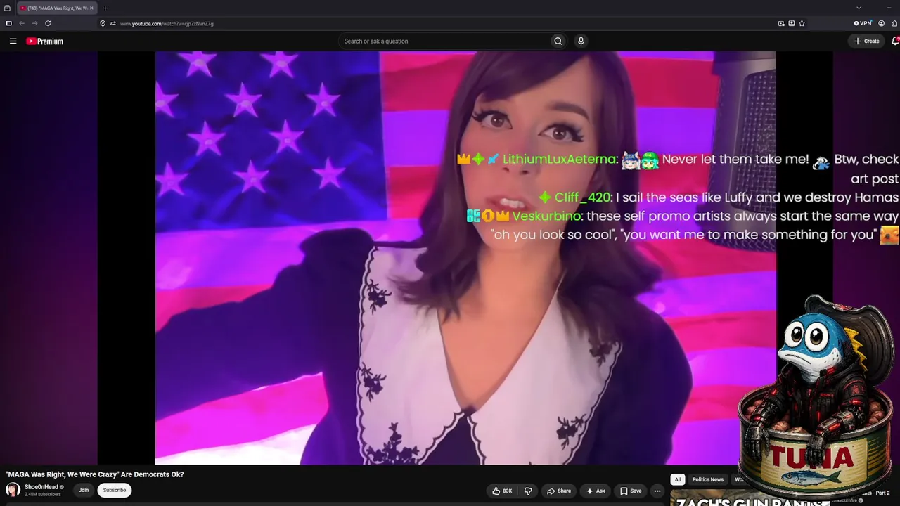Click the "2.48M subscribers" text
Viewport: 900px width, 506px height.
pyautogui.click(x=43, y=495)
